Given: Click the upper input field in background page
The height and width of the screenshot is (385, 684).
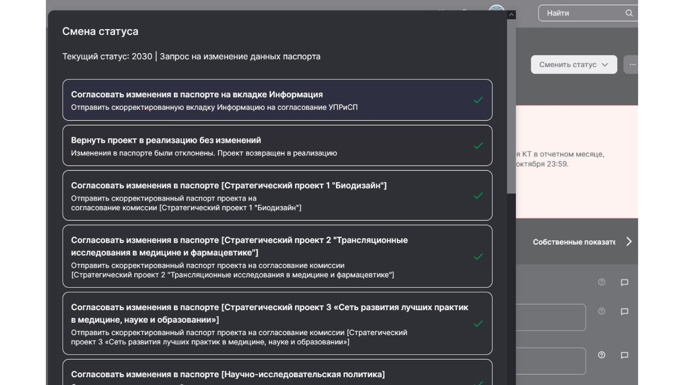Looking at the screenshot, I should pyautogui.click(x=551, y=317).
